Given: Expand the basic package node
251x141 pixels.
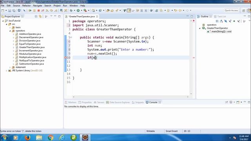Looking at the screenshot, I should [10, 27].
